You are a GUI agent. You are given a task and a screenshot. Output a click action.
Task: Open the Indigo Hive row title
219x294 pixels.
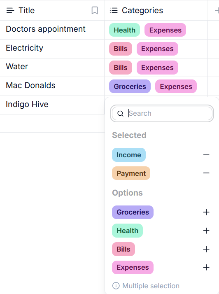click(x=27, y=105)
